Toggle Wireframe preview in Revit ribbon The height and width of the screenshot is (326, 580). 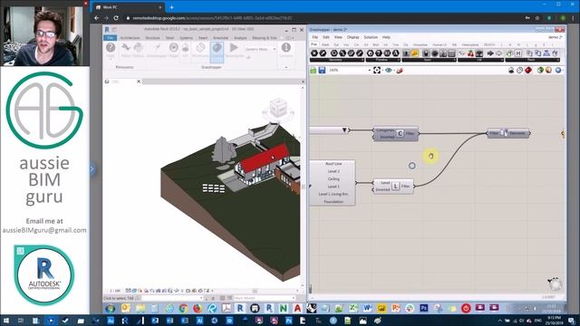pos(200,50)
